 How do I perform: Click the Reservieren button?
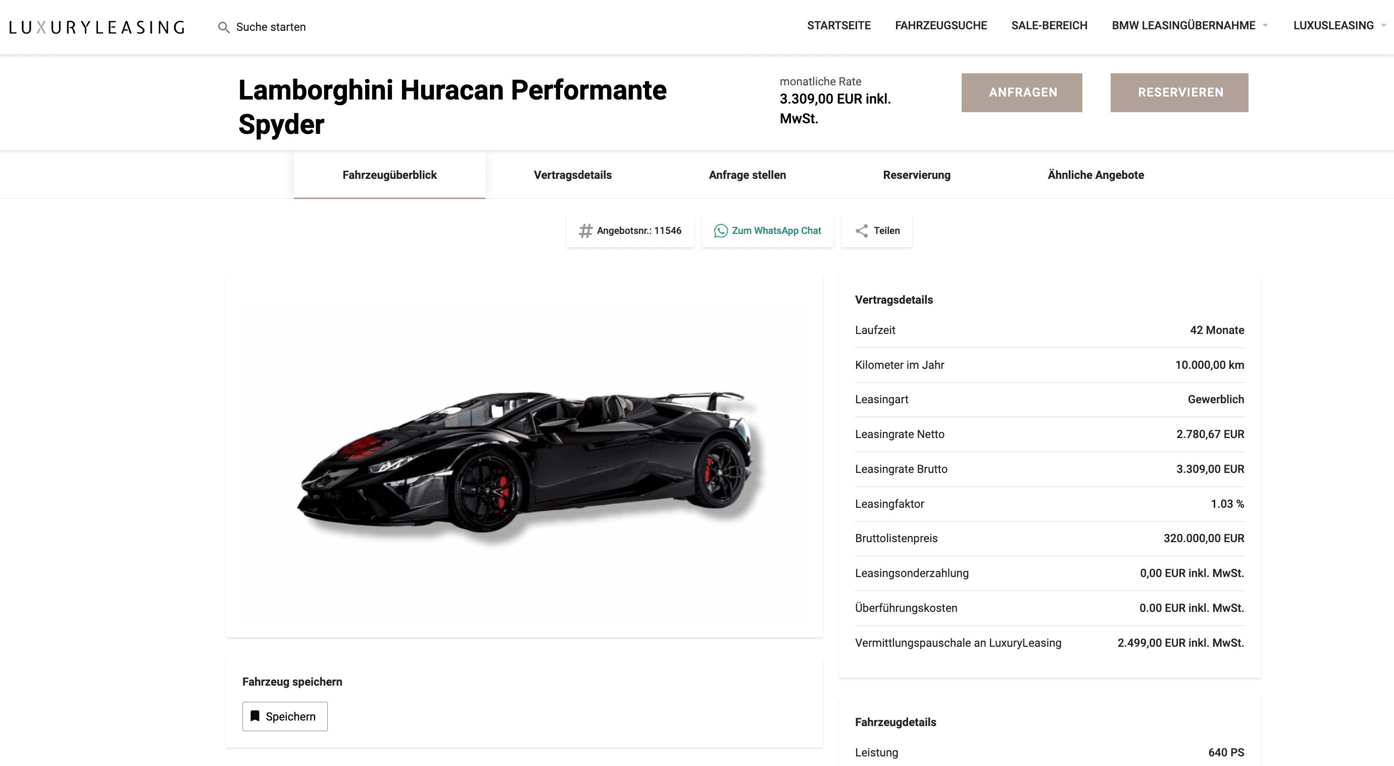[1179, 92]
